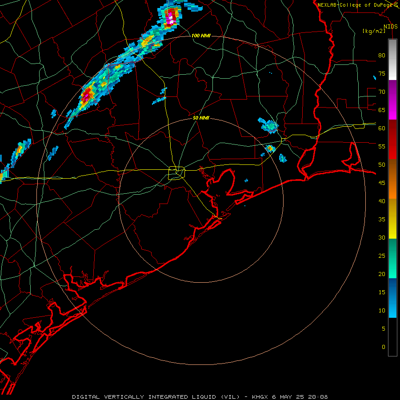Click the brown-orange segment of the color bar

(392, 179)
